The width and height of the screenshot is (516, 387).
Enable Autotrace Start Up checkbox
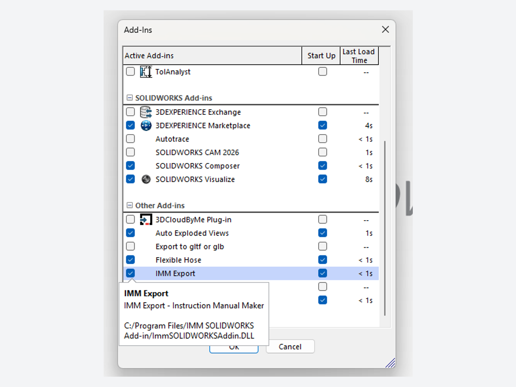click(322, 139)
